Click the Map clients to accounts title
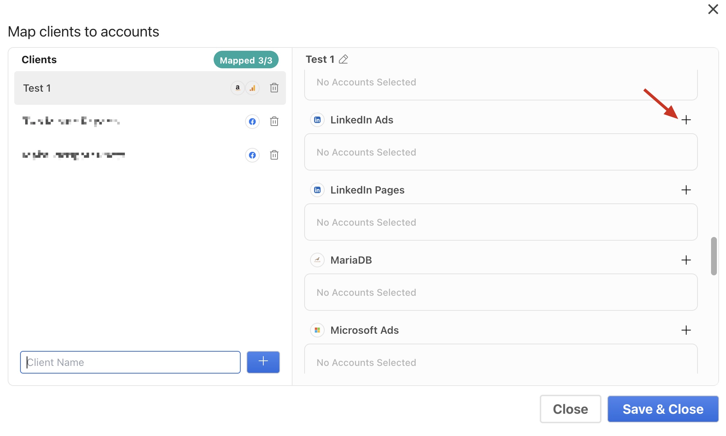Viewport: 726px width, 436px height. (x=84, y=32)
